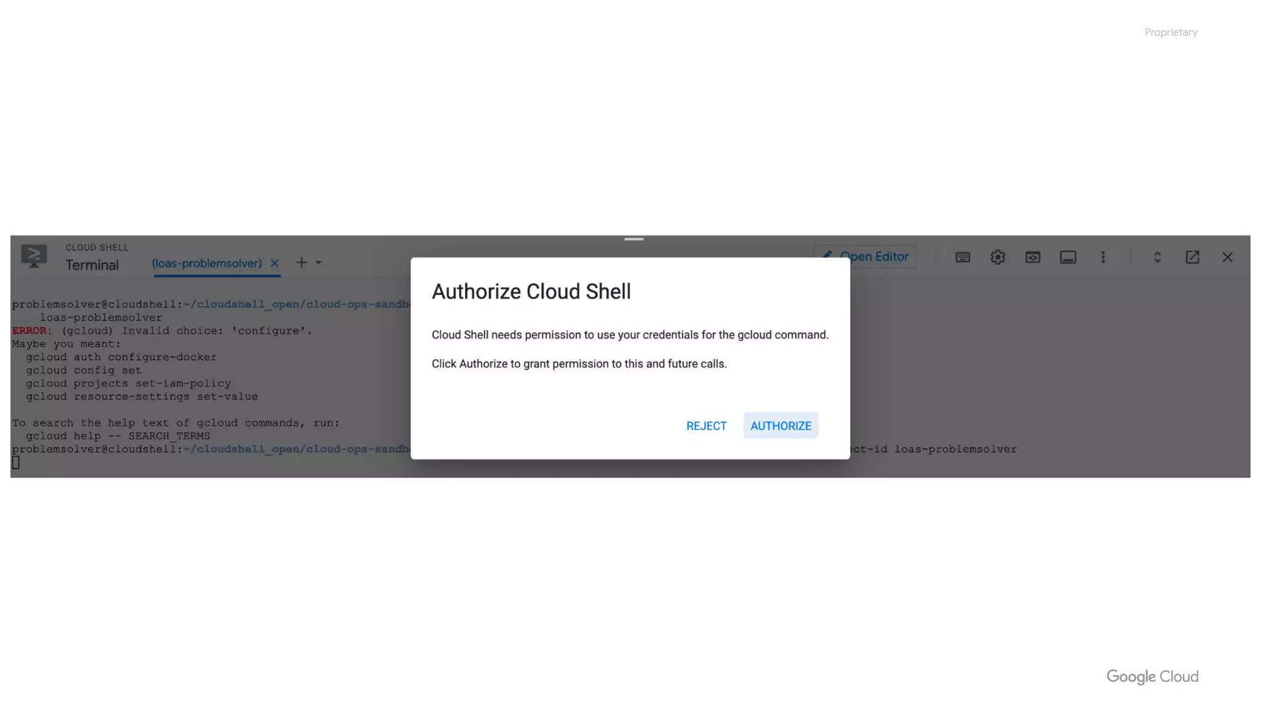Add a new terminal tab with plus
The width and height of the screenshot is (1261, 709).
[x=301, y=263]
